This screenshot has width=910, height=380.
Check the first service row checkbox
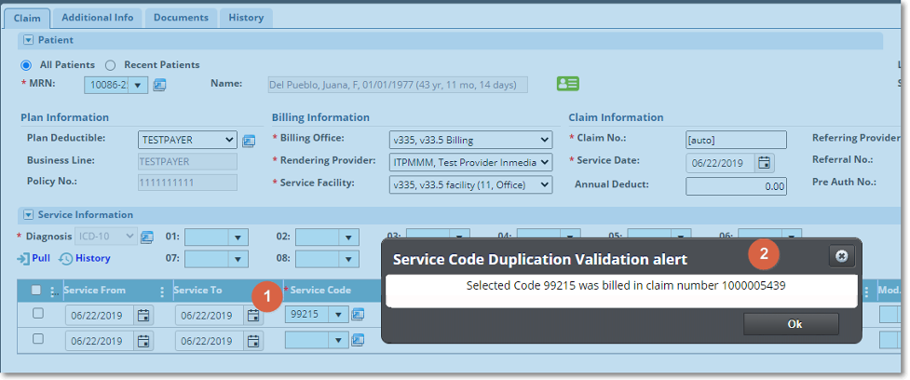click(38, 314)
